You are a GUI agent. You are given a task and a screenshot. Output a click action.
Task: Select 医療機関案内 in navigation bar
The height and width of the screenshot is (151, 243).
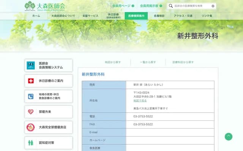[136, 16]
